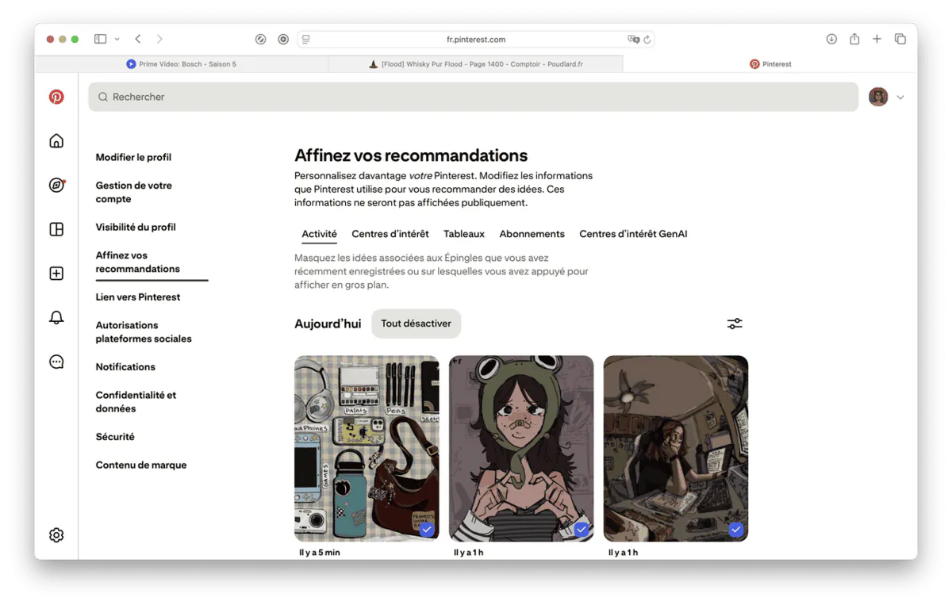
Task: Uncheck the desk artist pin checkmark
Action: tap(735, 530)
